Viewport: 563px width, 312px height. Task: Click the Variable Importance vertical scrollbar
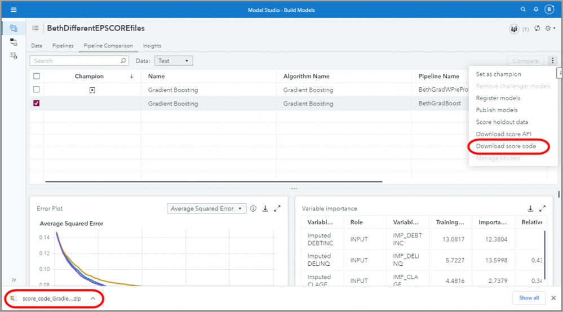click(545, 255)
